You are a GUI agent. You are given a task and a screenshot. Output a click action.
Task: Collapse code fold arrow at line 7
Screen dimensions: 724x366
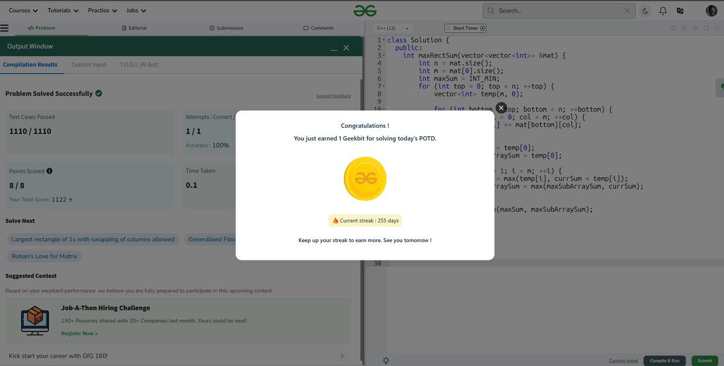384,86
